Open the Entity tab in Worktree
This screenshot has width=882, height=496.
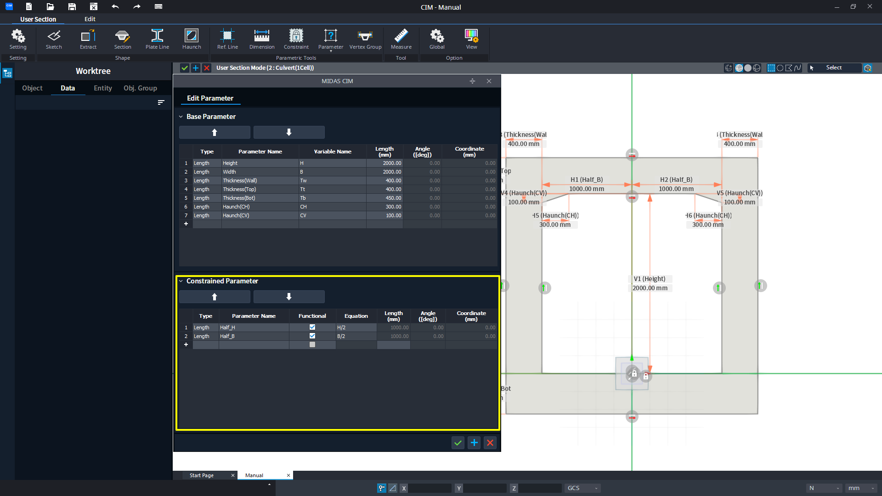pos(103,88)
